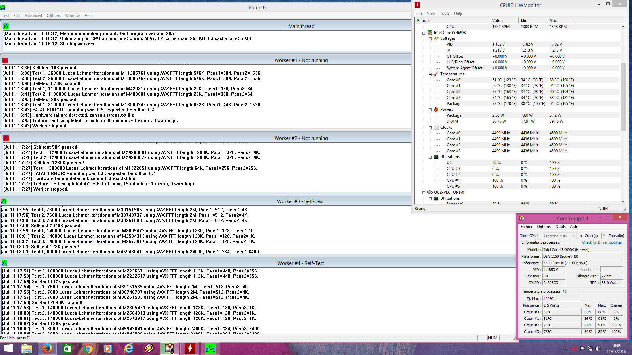Click the Core Temp title bar icon

coord(522,218)
